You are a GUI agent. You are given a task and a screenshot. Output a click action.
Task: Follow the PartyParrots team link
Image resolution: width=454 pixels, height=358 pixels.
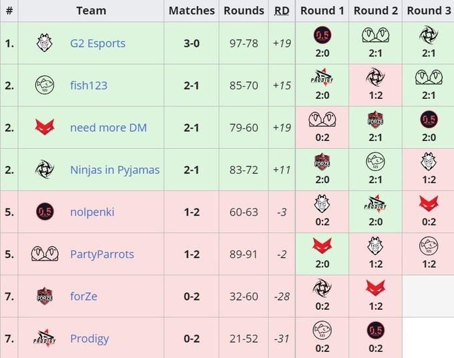tap(102, 254)
